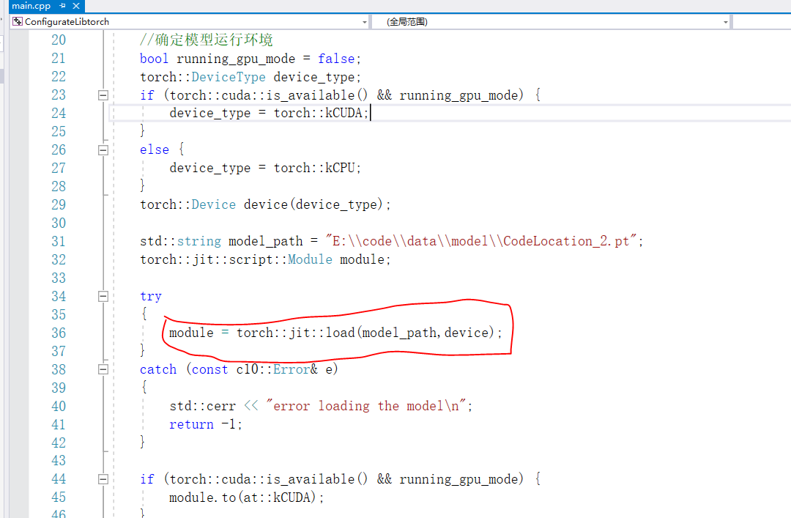Click the return -1 statement
Screen dimensions: 791x518
click(x=201, y=423)
